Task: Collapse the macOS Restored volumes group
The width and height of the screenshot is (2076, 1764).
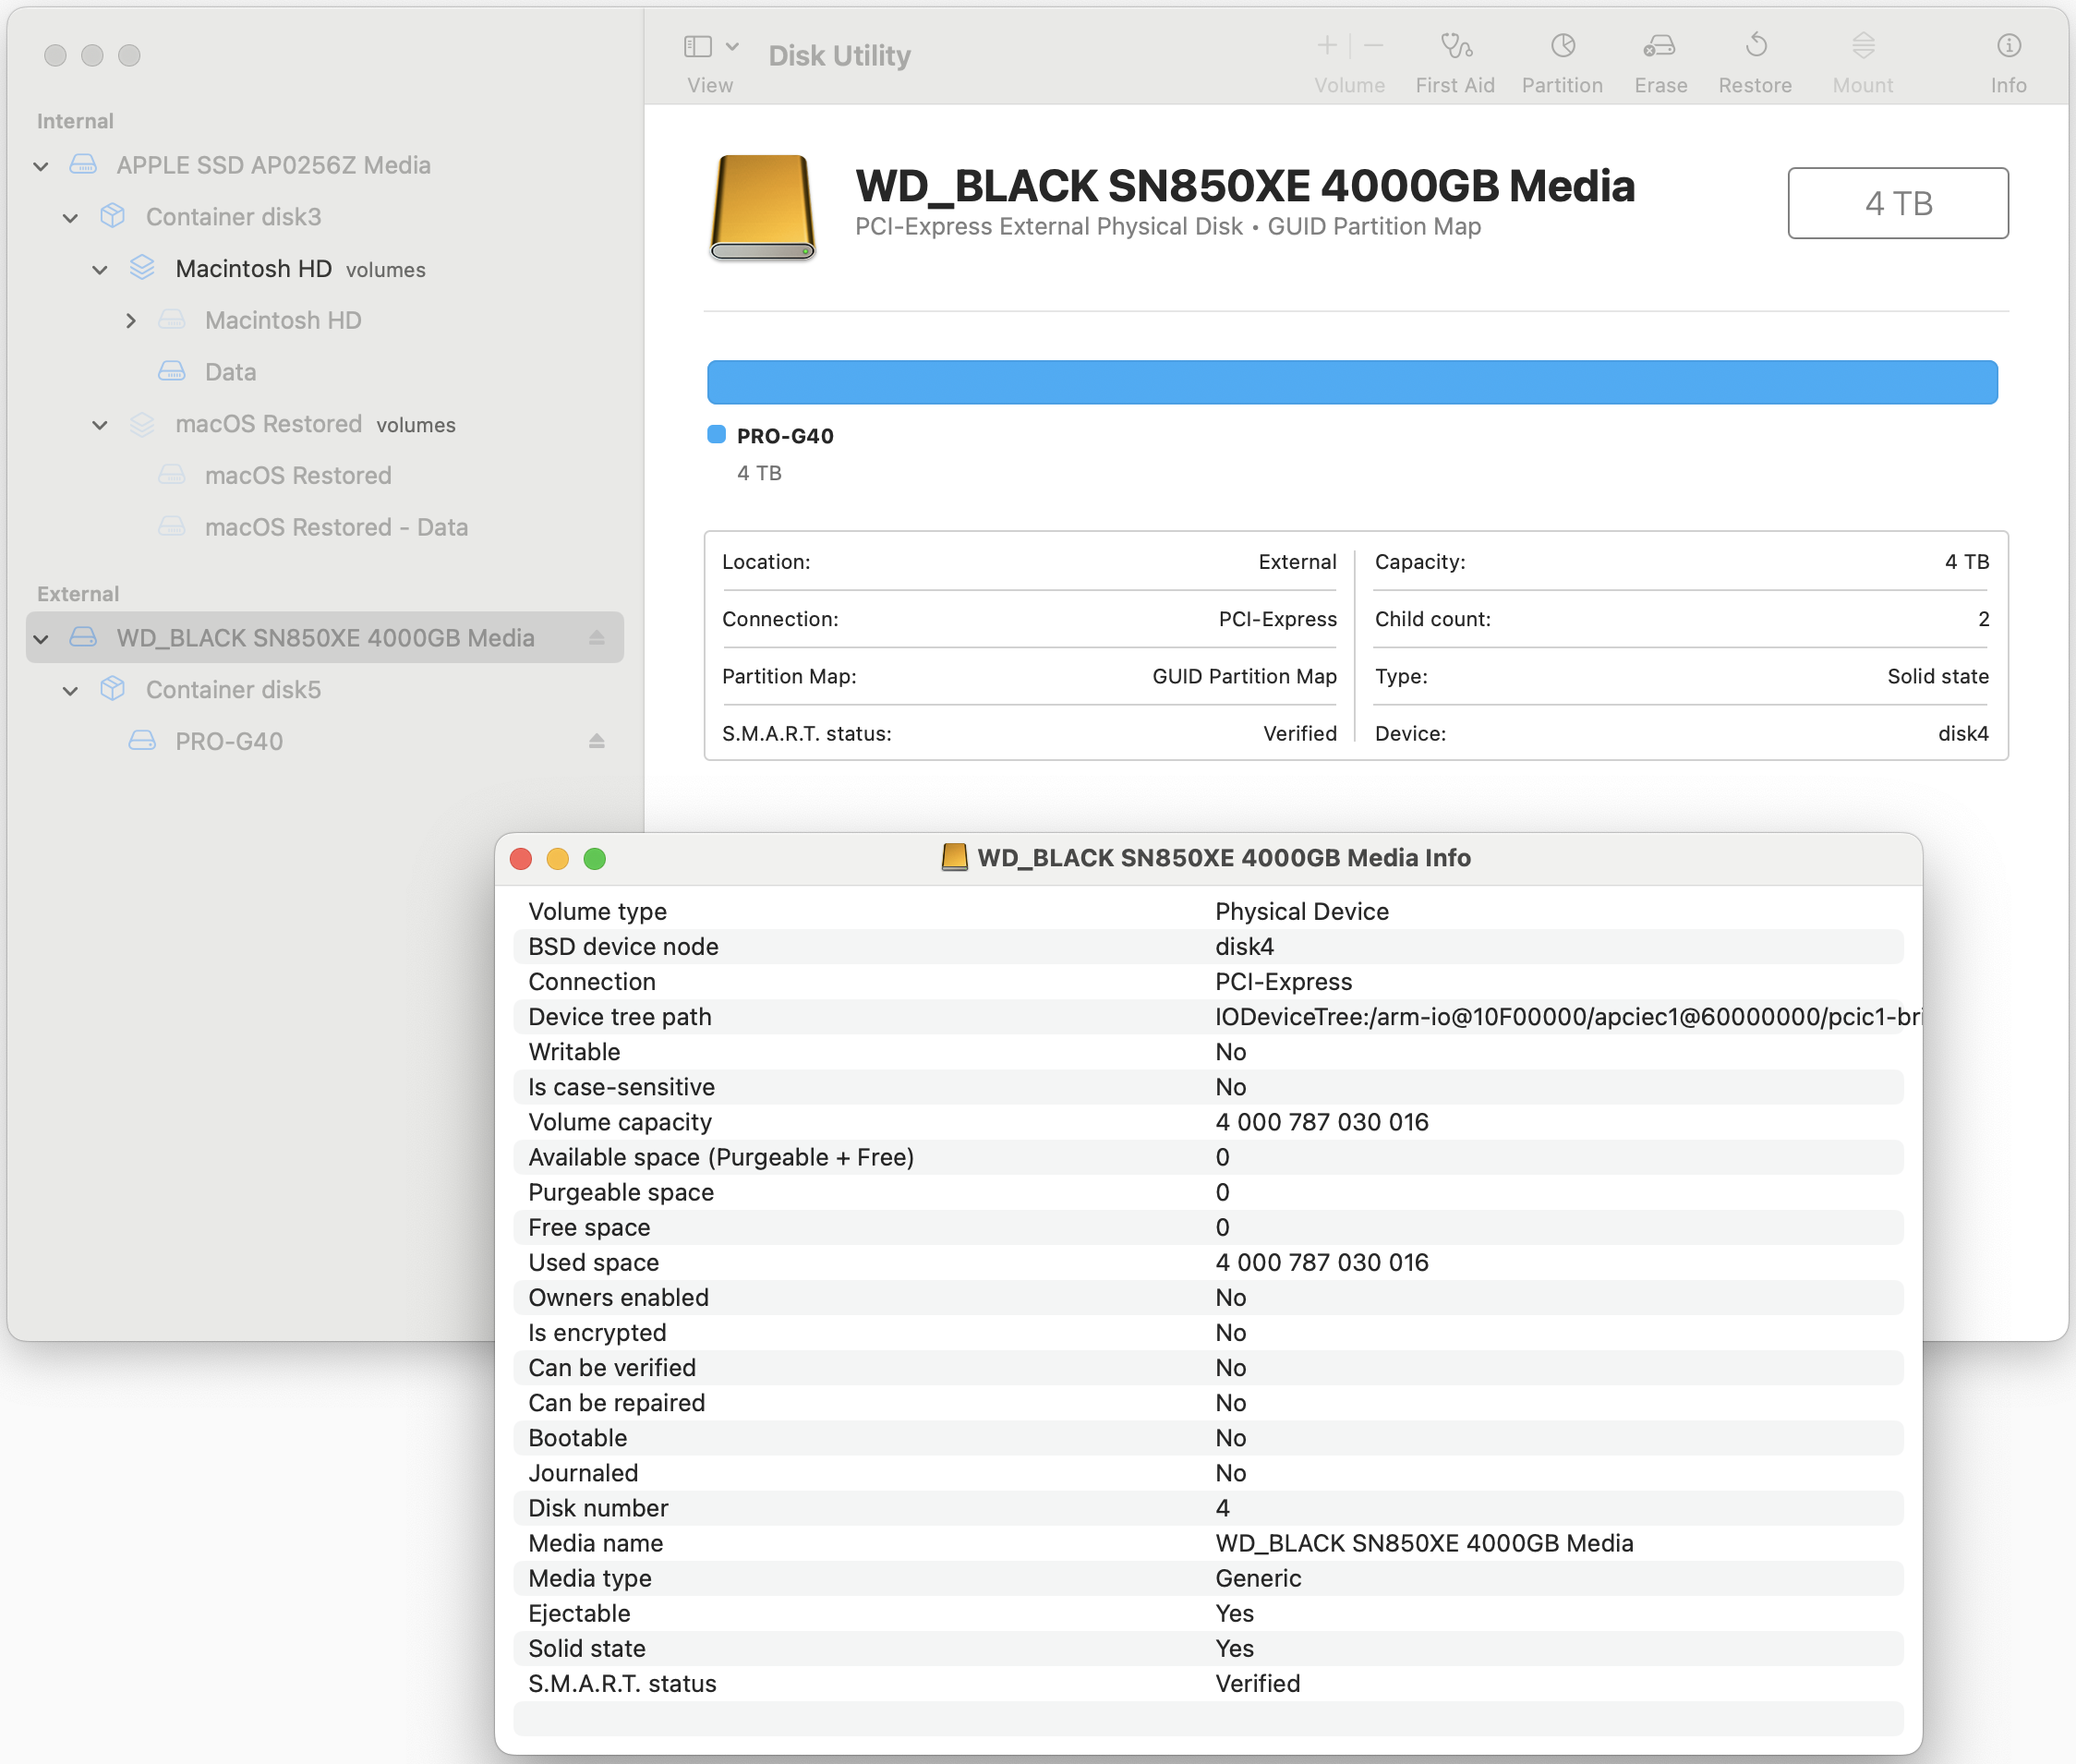Action: click(x=100, y=425)
